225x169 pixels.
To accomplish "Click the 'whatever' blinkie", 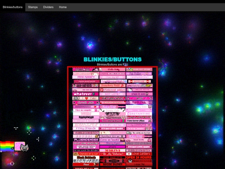I will pyautogui.click(x=85, y=94).
